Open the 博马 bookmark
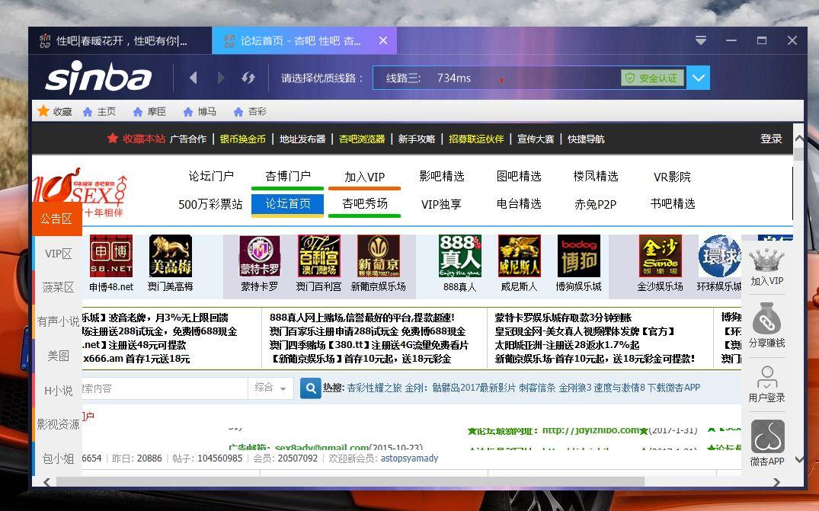This screenshot has height=511, width=819. (200, 111)
